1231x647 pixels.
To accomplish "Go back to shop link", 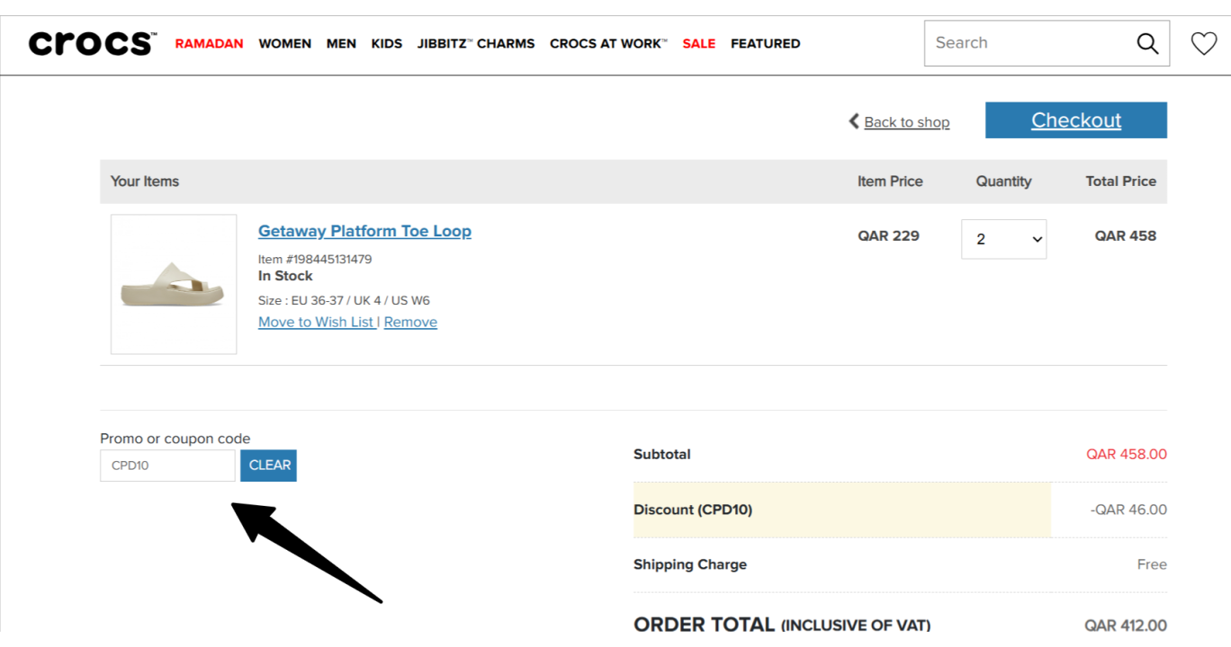I will (x=907, y=122).
